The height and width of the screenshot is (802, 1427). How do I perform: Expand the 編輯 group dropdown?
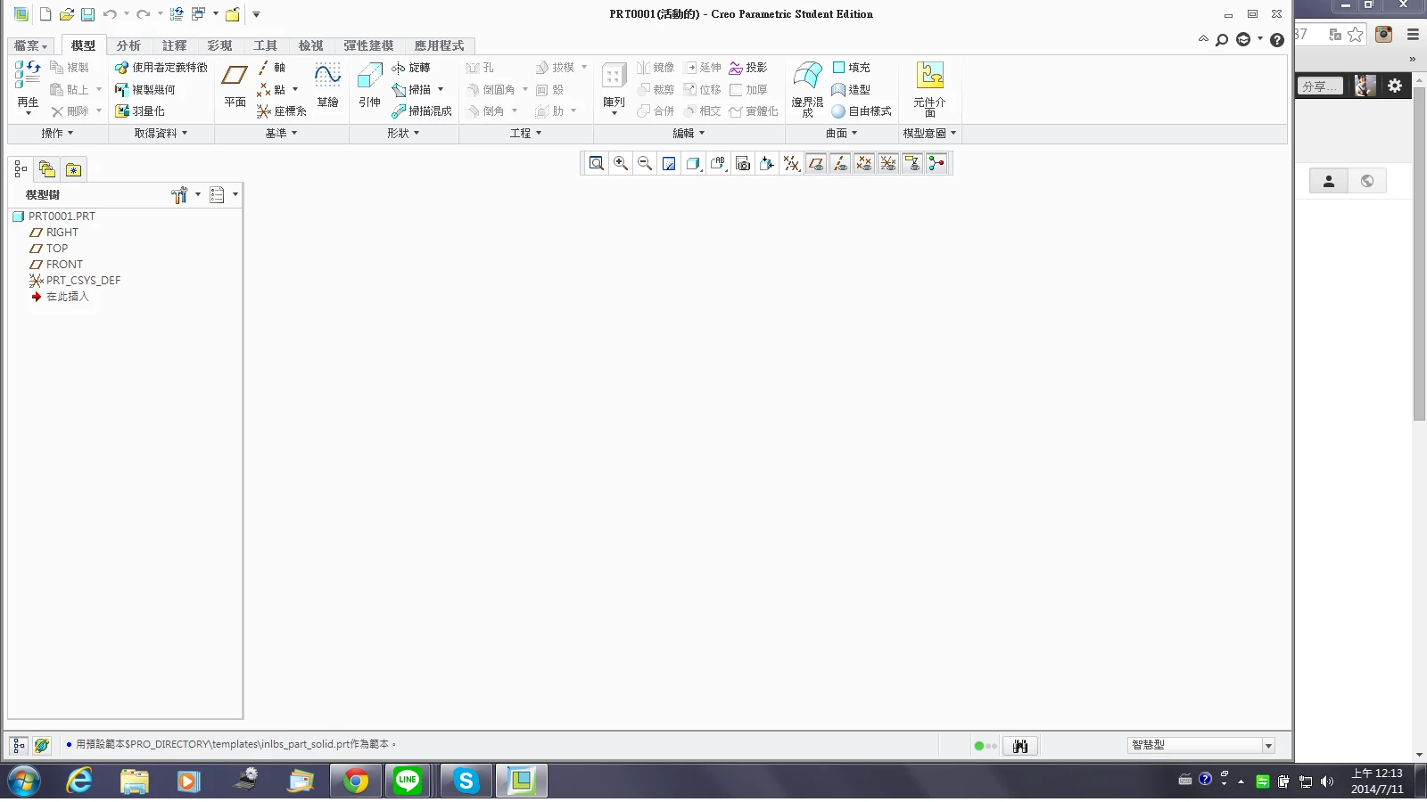point(689,133)
